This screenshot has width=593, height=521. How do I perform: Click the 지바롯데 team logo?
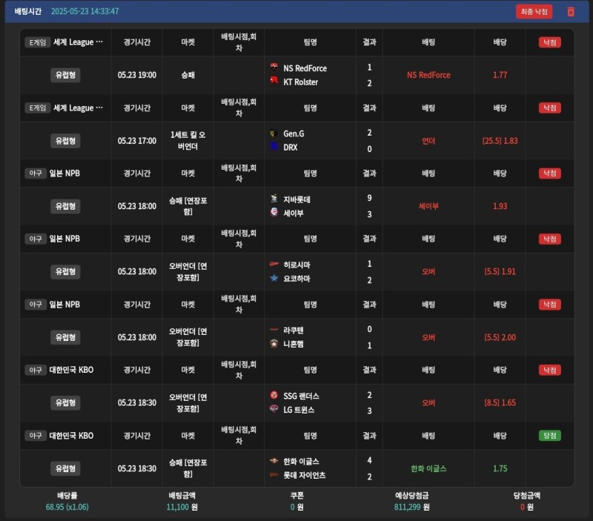point(274,199)
